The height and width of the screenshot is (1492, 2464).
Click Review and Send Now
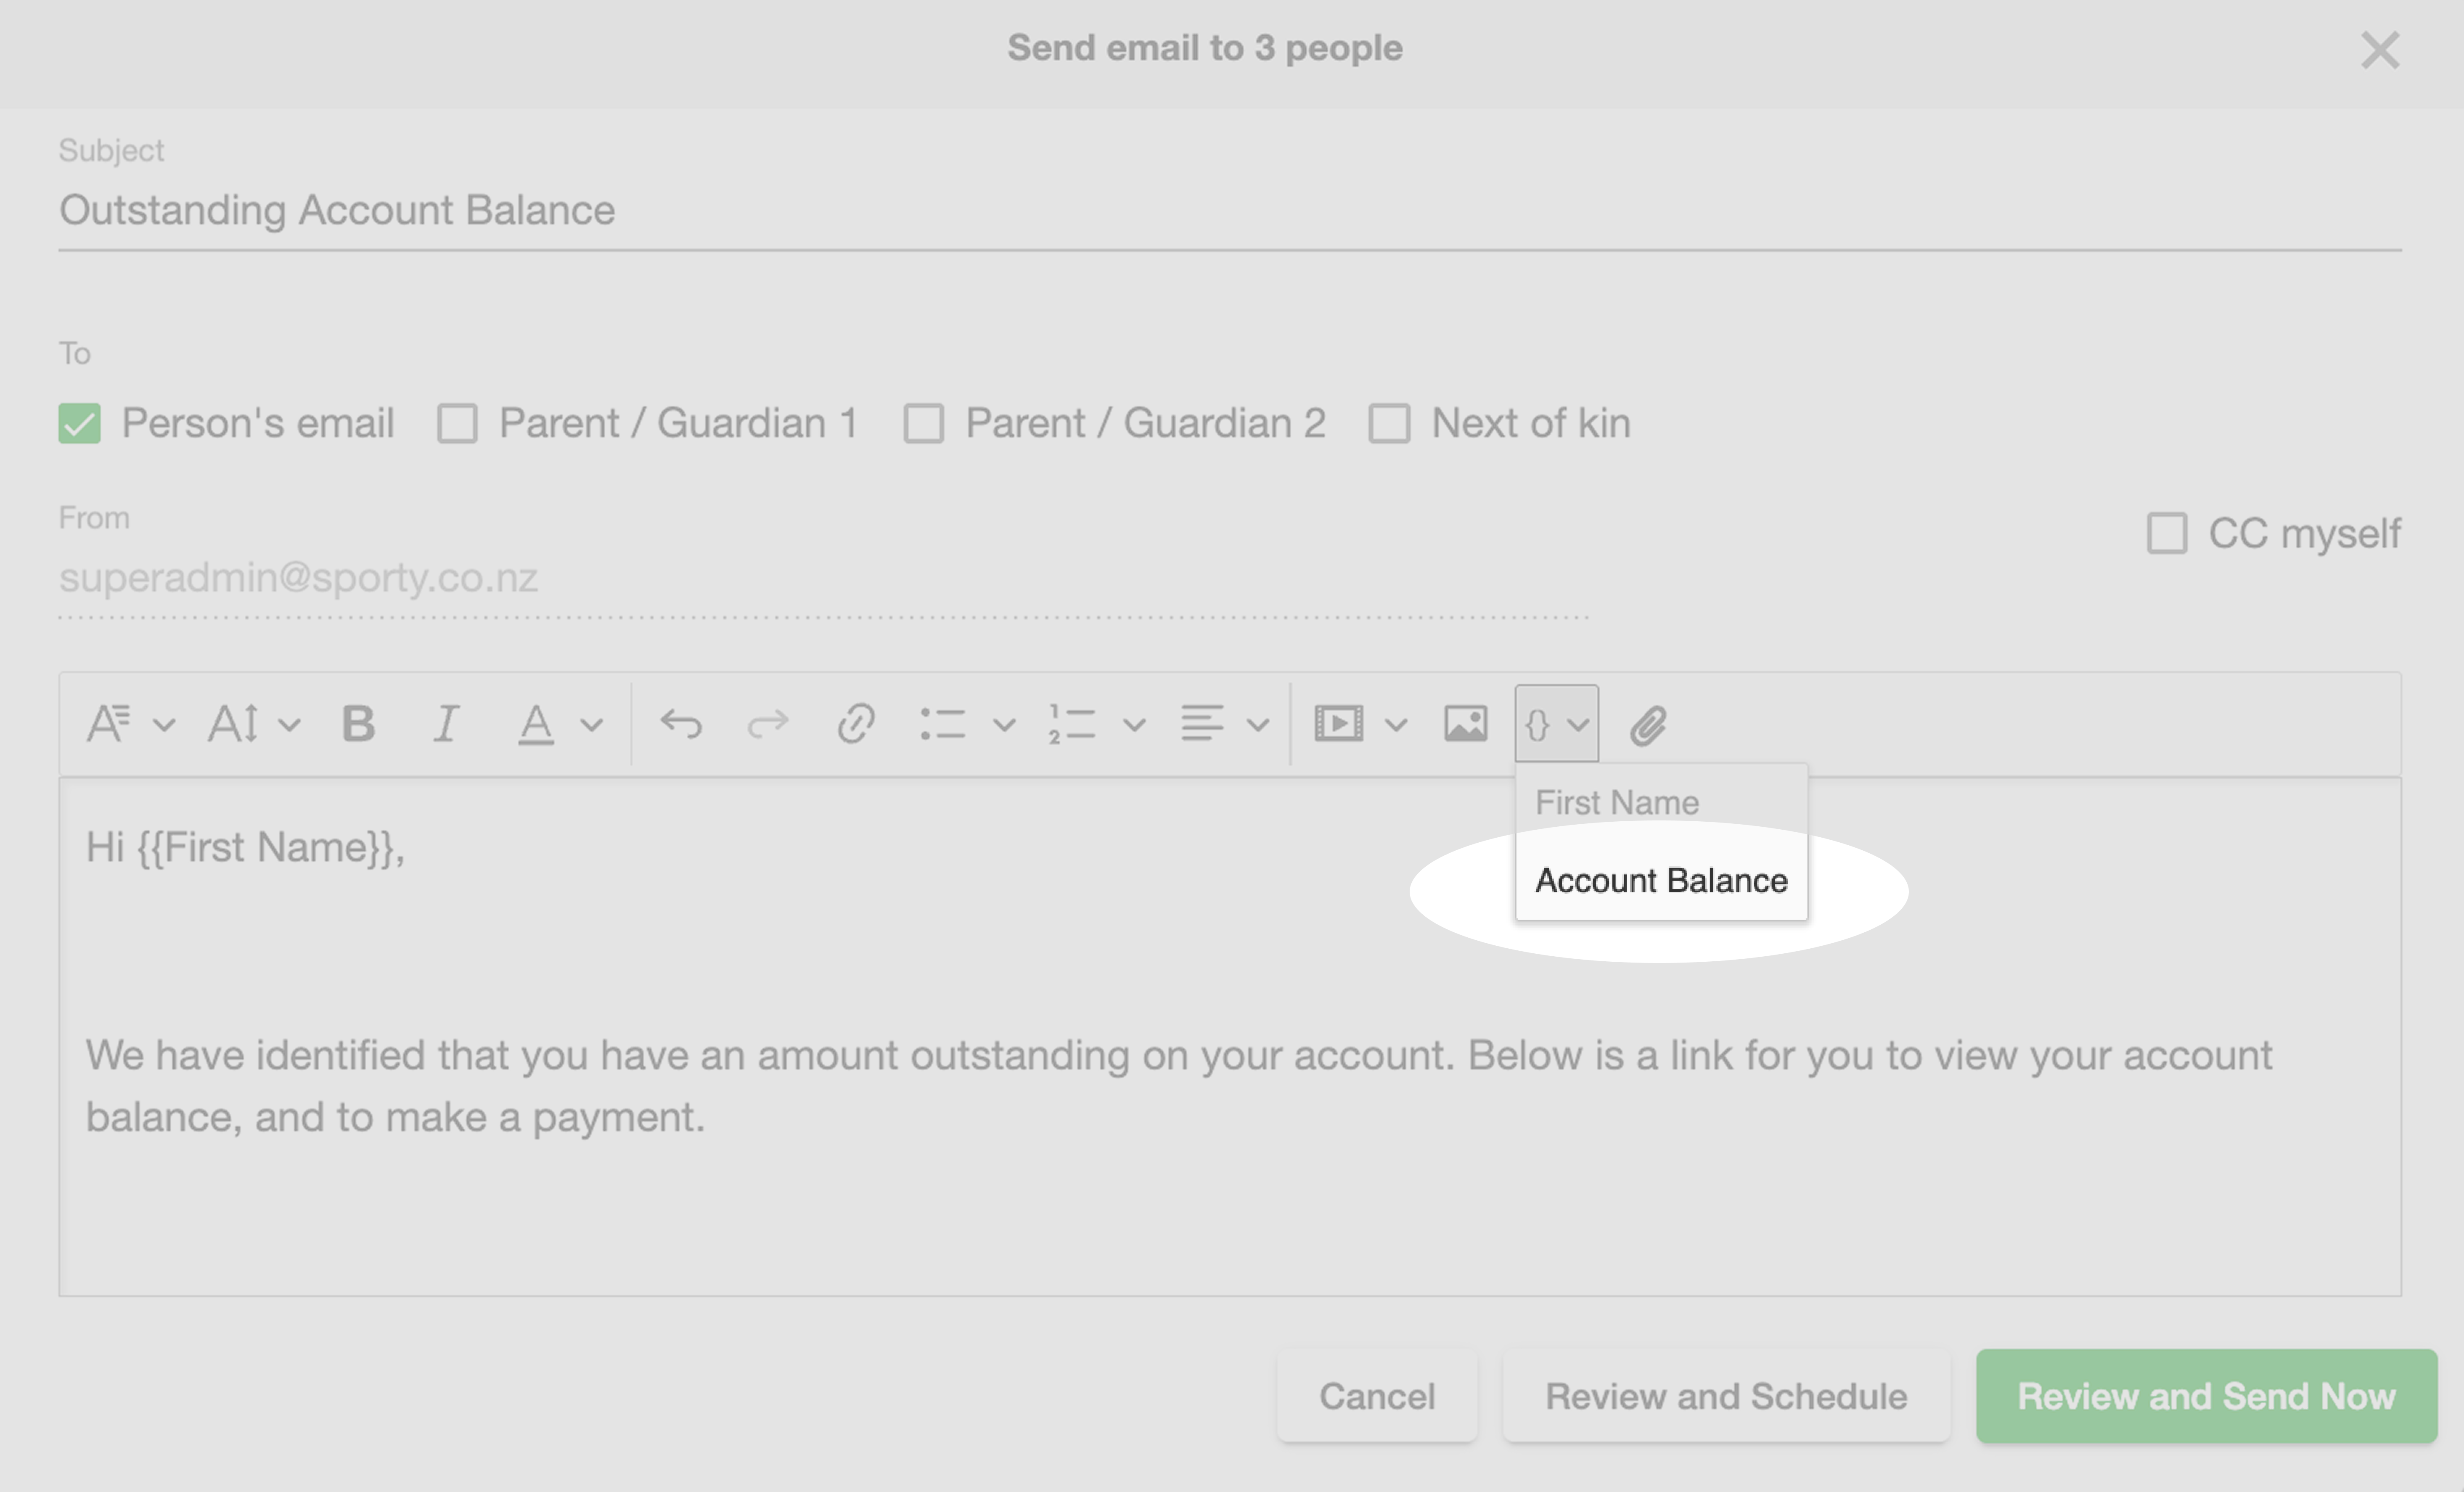click(x=2206, y=1396)
